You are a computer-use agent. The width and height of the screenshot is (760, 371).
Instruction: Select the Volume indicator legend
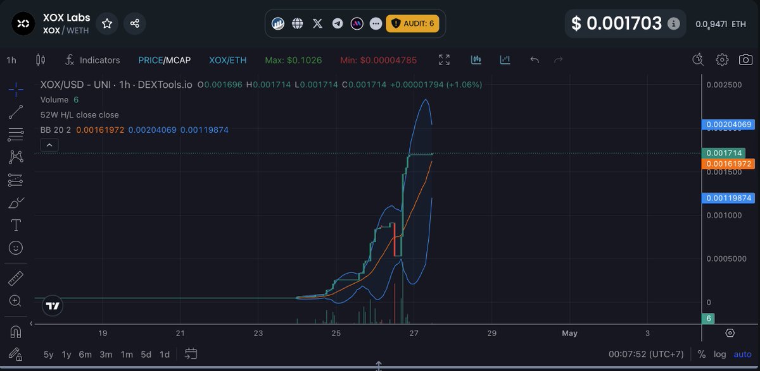click(54, 100)
